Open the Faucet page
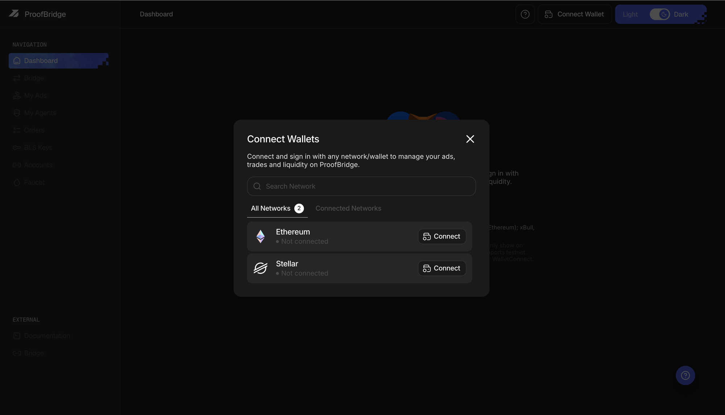The image size is (725, 415). pyautogui.click(x=58, y=182)
